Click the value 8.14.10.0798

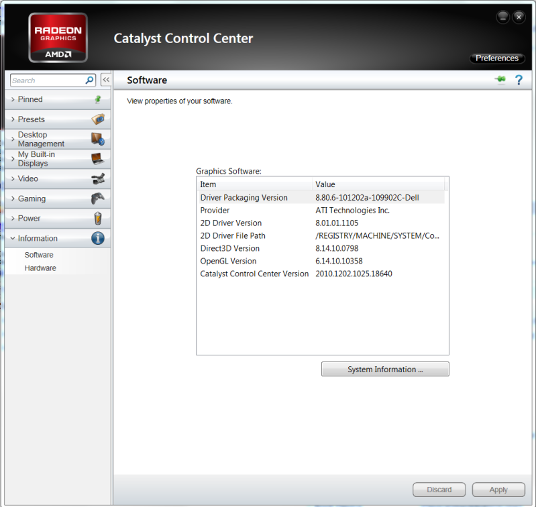[x=337, y=248]
